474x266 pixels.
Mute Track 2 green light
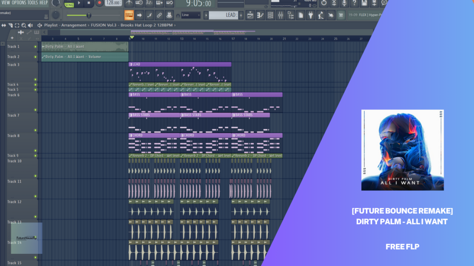(x=35, y=56)
